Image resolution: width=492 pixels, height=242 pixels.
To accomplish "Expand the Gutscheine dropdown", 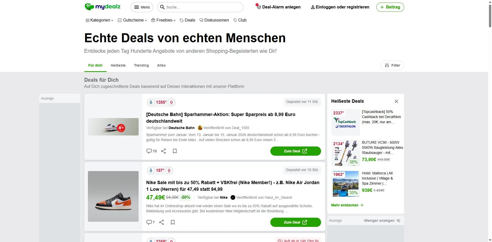I will coord(132,20).
